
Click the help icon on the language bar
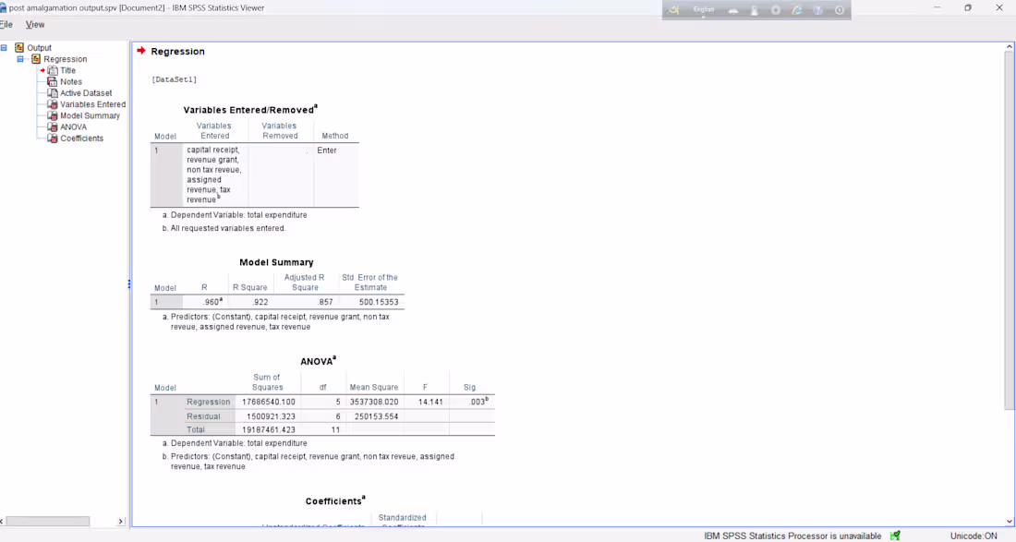click(839, 10)
